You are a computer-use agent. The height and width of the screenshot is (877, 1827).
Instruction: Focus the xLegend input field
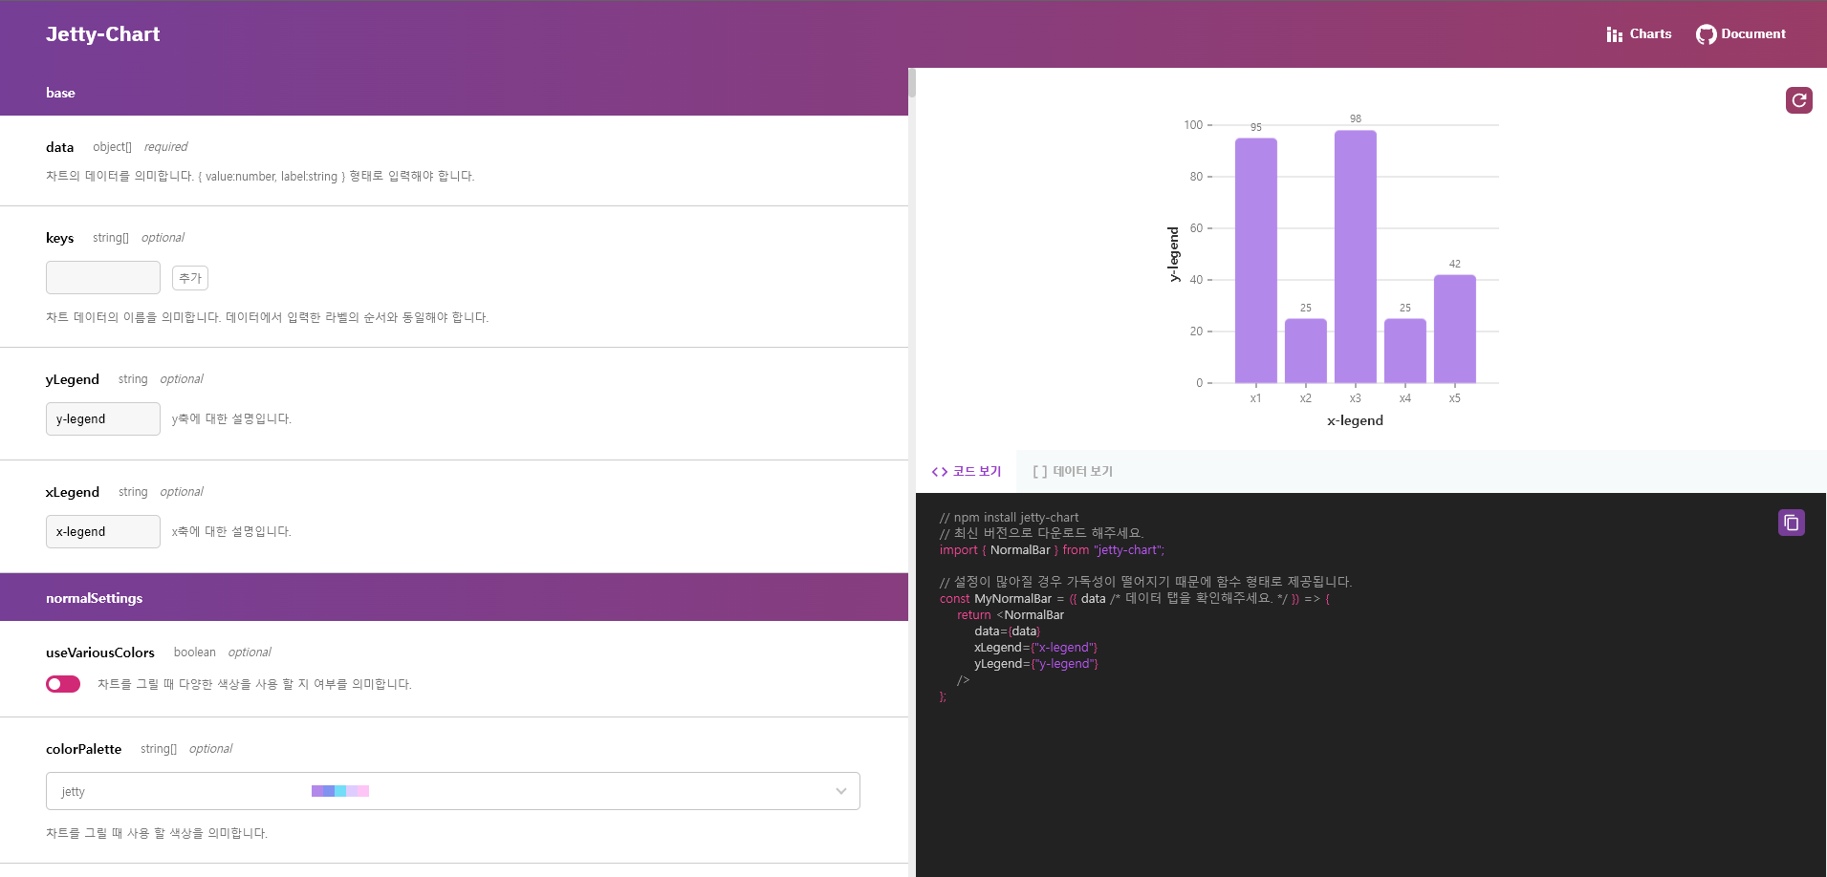103,532
